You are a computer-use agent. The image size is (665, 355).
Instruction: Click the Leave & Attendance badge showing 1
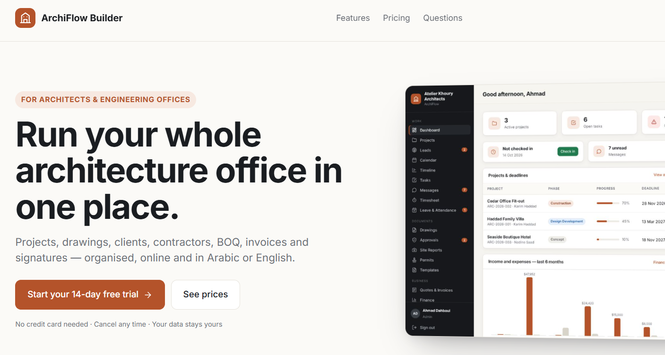[465, 210]
